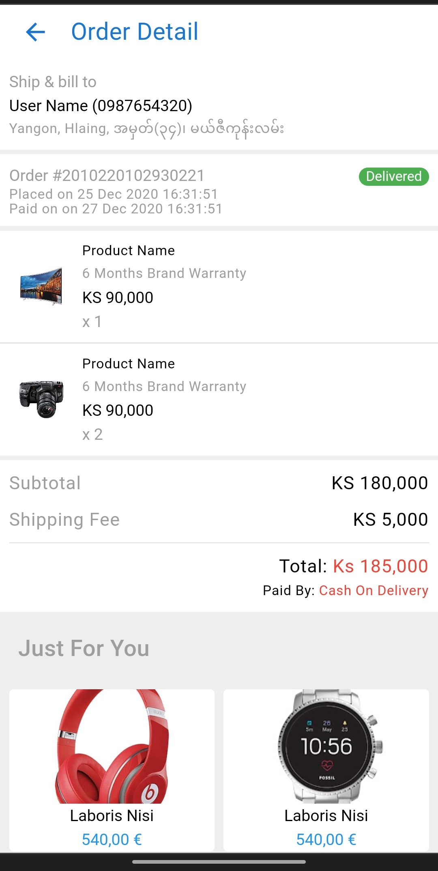The image size is (438, 871).
Task: Open the User Name shipping contact
Action: tap(101, 106)
